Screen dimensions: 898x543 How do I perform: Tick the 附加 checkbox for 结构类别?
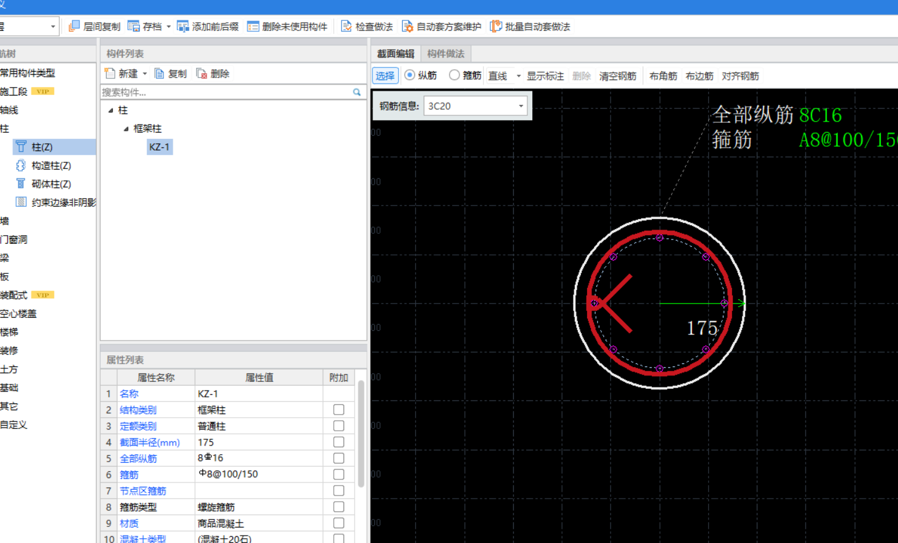[339, 410]
